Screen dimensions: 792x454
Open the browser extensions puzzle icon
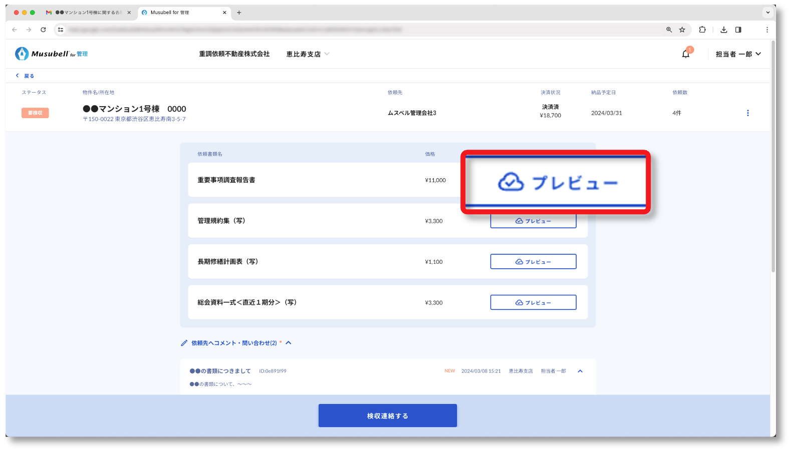[702, 30]
